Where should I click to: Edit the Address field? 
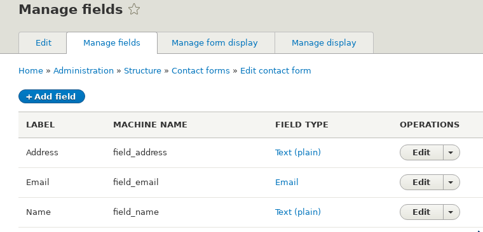click(421, 152)
